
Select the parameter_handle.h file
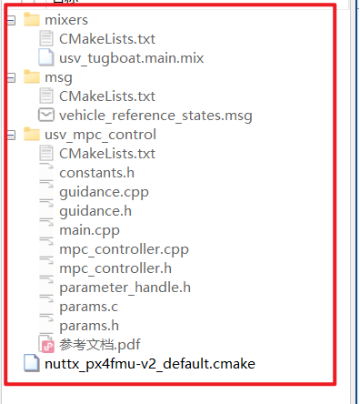point(125,288)
